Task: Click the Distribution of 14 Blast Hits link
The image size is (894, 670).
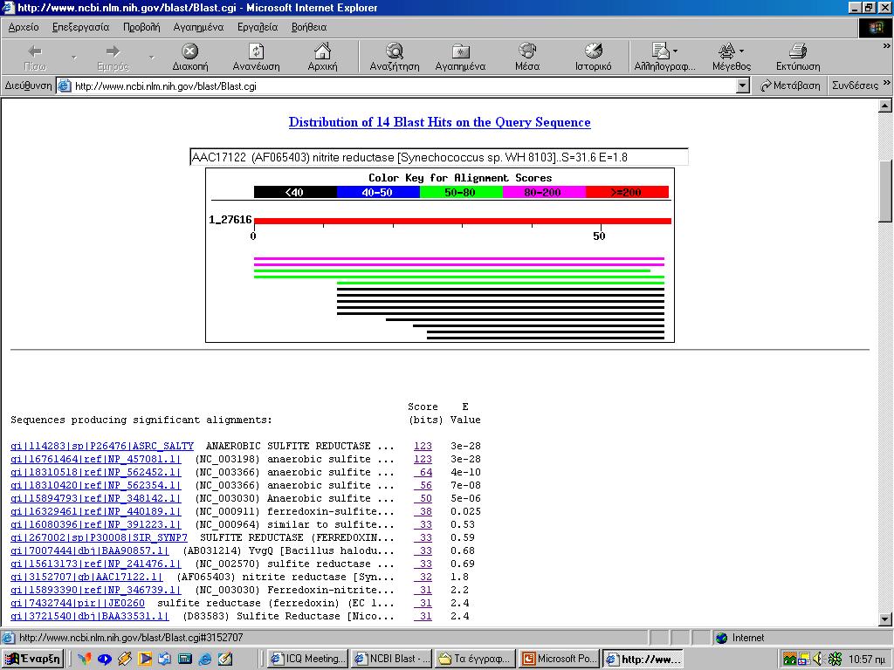Action: click(x=440, y=122)
